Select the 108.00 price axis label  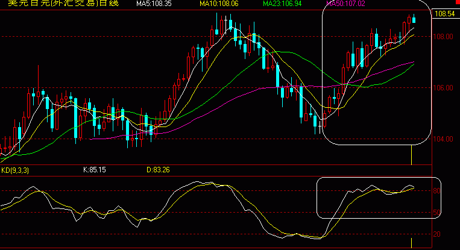click(x=443, y=37)
